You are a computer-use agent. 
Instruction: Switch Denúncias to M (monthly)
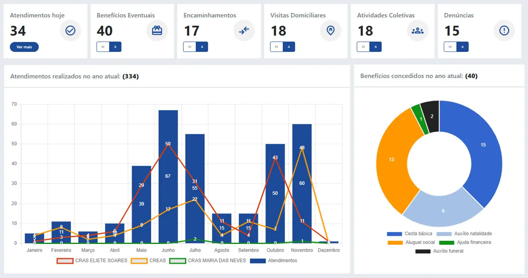(450, 47)
